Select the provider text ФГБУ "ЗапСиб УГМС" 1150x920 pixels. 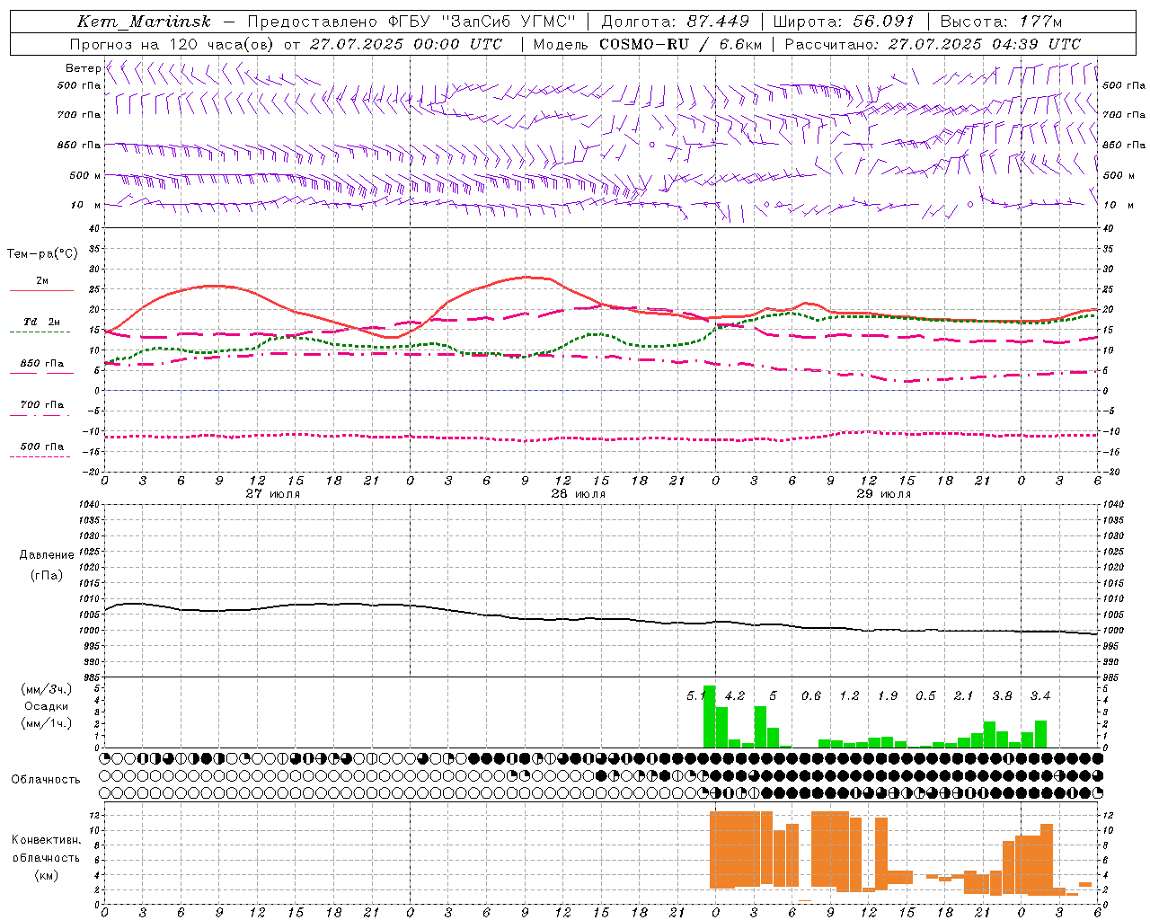(x=482, y=22)
